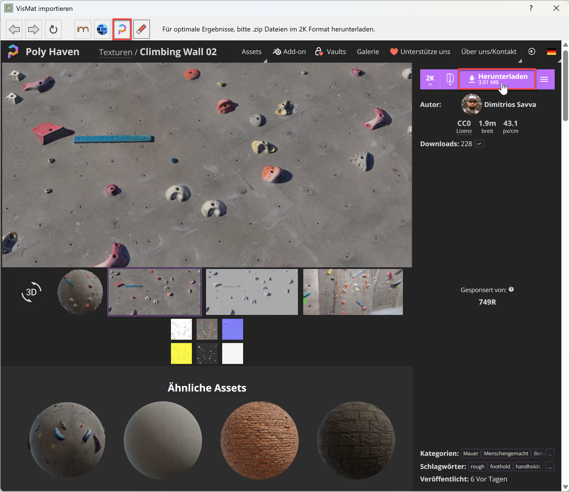Click the Herunterladen download button
The width and height of the screenshot is (570, 492).
pyautogui.click(x=497, y=79)
